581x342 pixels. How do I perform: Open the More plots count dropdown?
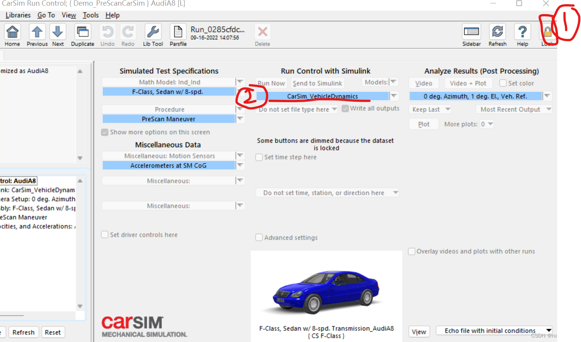pos(487,124)
